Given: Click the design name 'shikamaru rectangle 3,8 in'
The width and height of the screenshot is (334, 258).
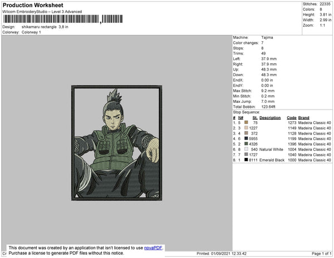Looking at the screenshot, I should (45, 27).
